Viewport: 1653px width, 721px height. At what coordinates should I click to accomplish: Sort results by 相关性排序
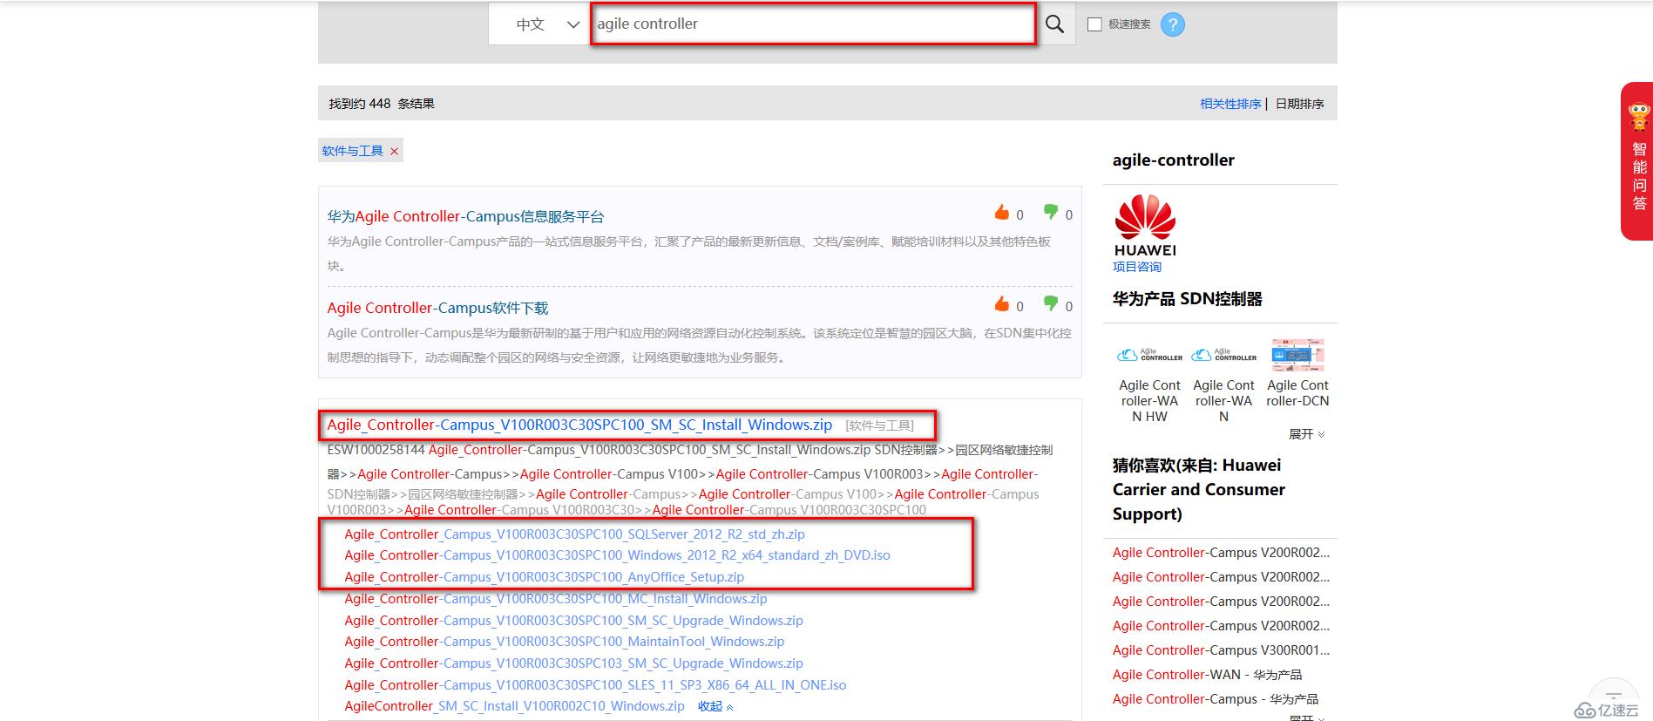[1230, 104]
